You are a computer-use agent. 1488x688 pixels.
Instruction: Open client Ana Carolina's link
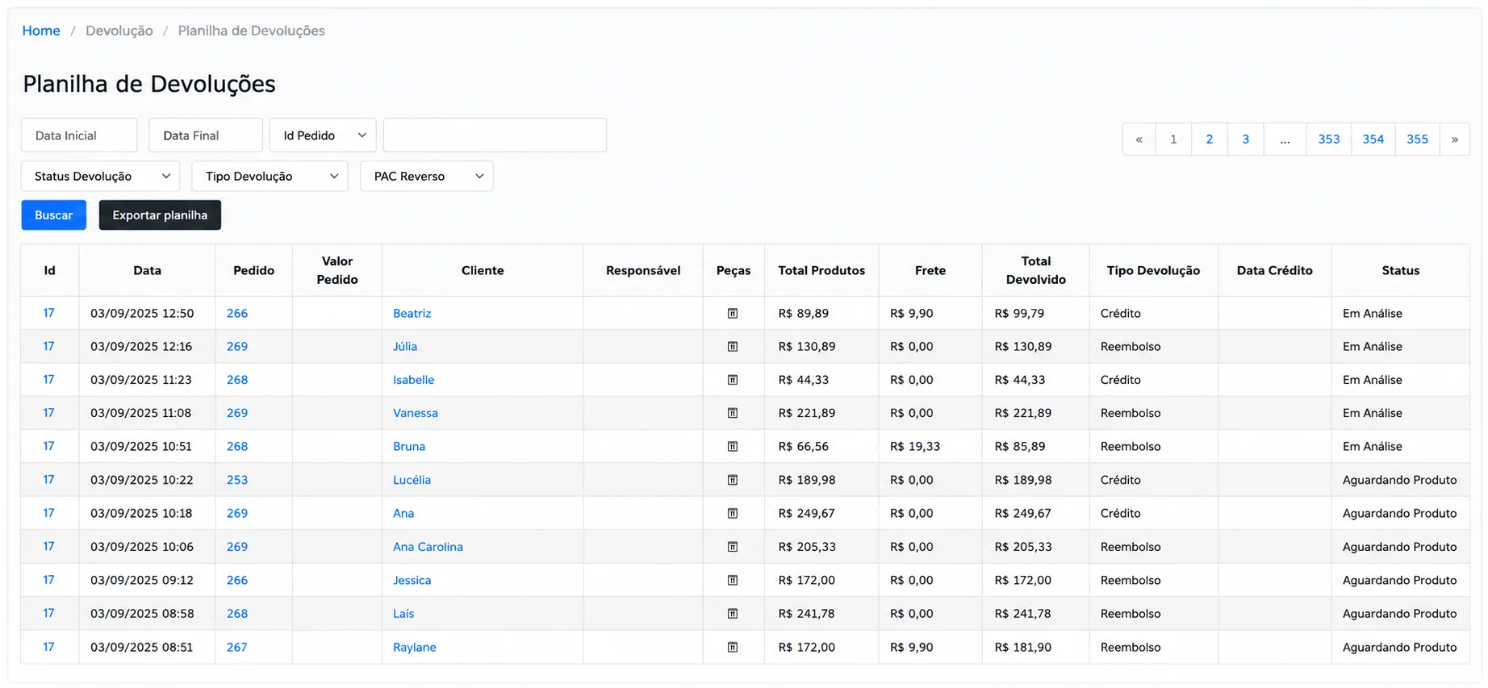click(x=428, y=547)
